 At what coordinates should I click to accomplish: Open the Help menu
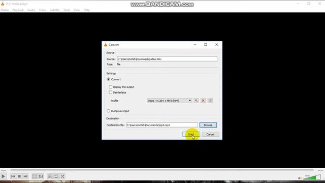87,10
